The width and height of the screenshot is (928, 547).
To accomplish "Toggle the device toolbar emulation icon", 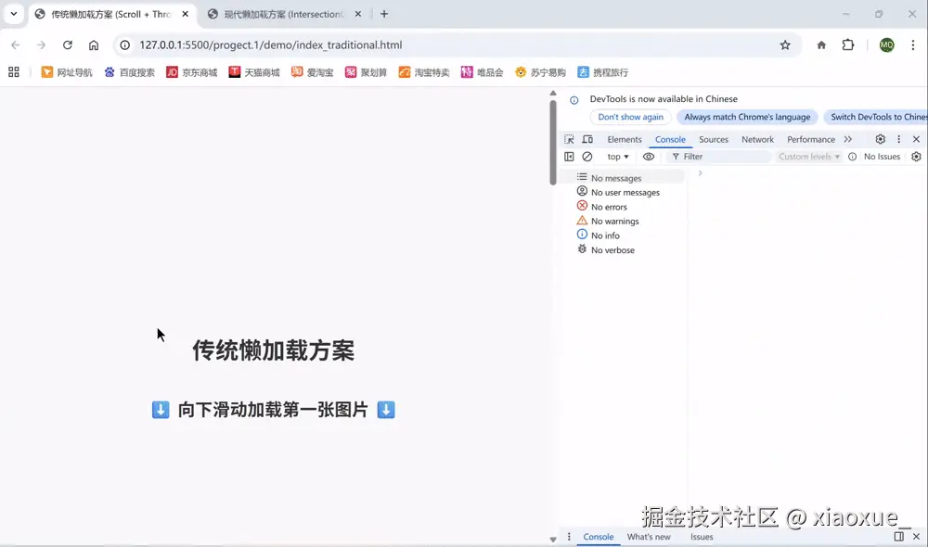I will point(588,137).
